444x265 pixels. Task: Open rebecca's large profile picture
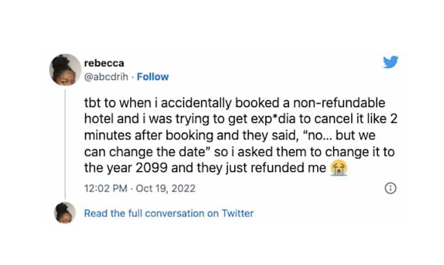click(65, 70)
